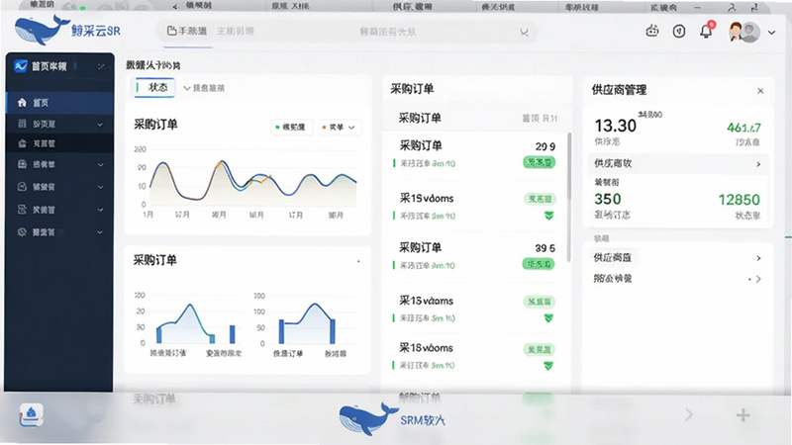The height and width of the screenshot is (445, 792).
Task: Expand the row arrow right of 13.30 stats
Action: tap(758, 164)
